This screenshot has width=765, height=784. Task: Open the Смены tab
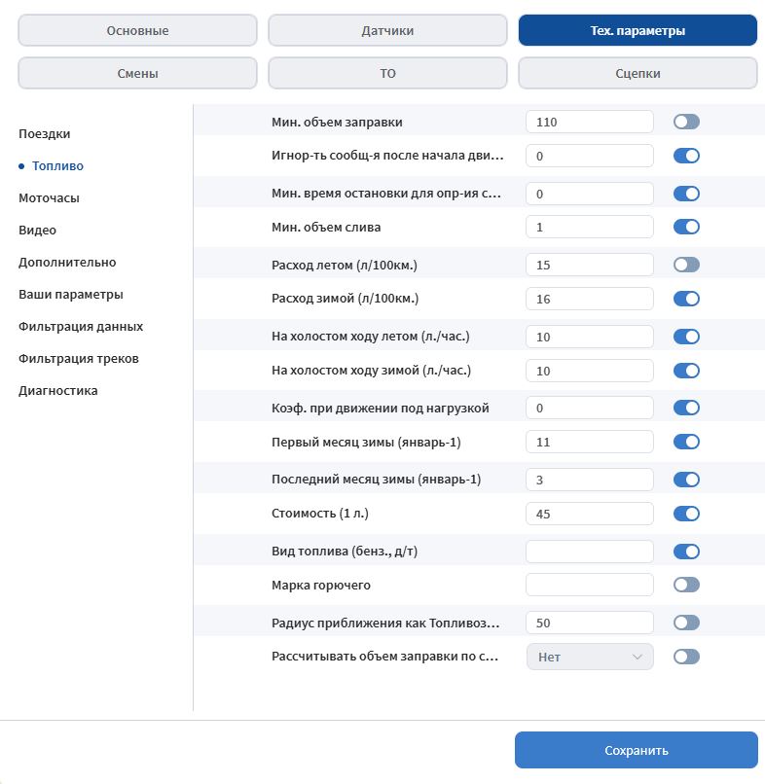point(137,73)
